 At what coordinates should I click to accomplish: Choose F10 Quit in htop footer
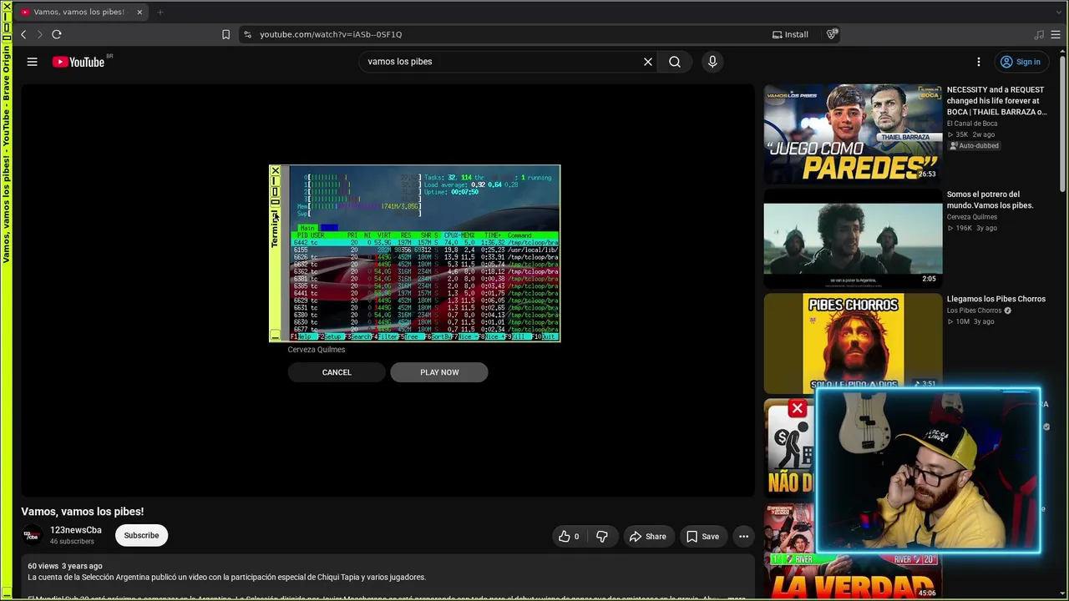pyautogui.click(x=545, y=336)
